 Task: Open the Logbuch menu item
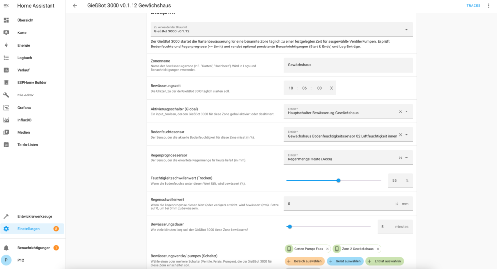click(x=33, y=58)
